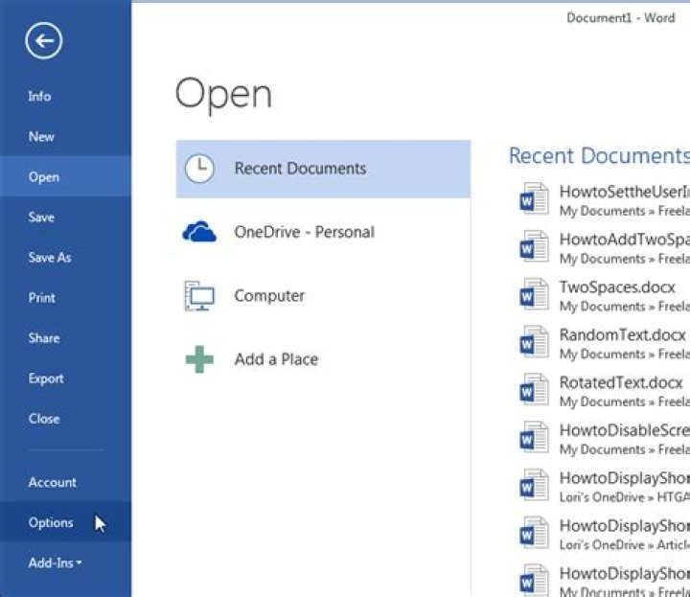Select New in the backstage menu

coord(65,136)
